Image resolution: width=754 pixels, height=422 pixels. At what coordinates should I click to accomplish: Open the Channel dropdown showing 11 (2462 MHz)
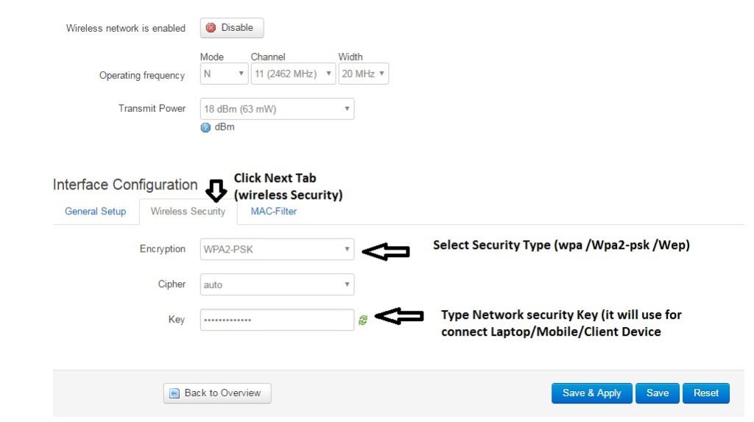point(293,74)
